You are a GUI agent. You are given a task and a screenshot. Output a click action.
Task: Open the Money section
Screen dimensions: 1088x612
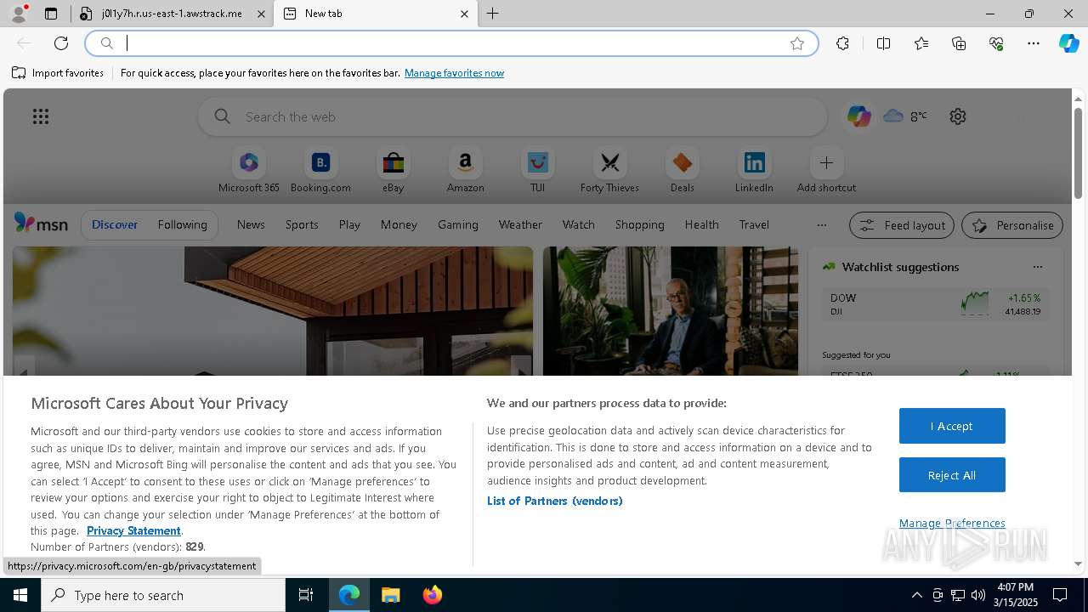point(399,224)
